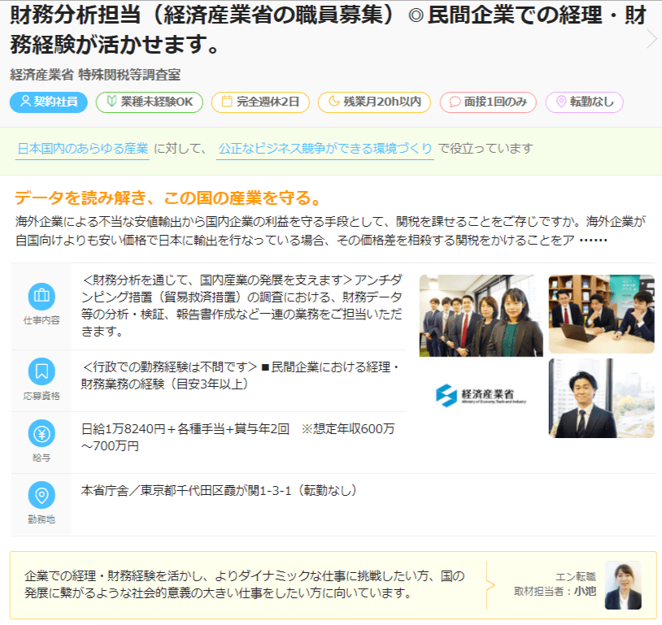
Task: Click the 経済産業省 ministry logo
Action: click(481, 396)
